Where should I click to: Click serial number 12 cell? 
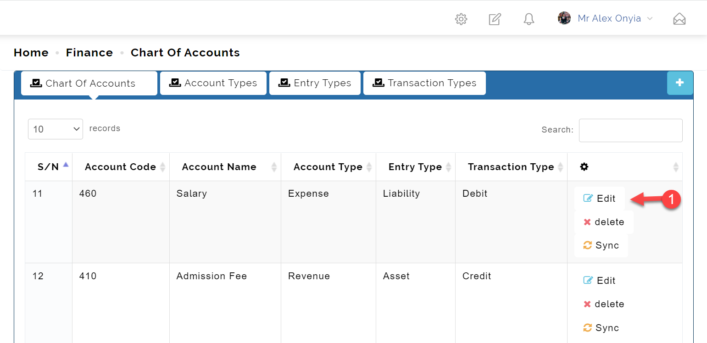[49, 303]
